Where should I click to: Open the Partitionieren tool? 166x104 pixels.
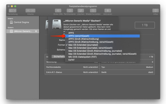pyautogui.click(x=70, y=11)
